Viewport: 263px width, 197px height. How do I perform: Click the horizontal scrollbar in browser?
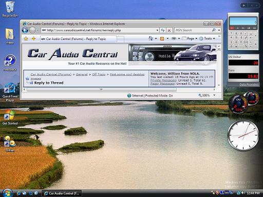pos(102,89)
